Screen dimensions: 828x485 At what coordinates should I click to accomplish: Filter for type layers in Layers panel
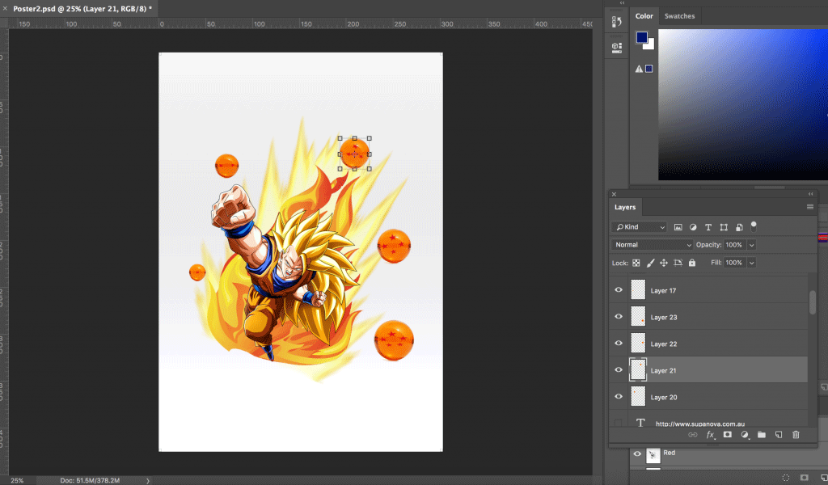click(x=708, y=227)
